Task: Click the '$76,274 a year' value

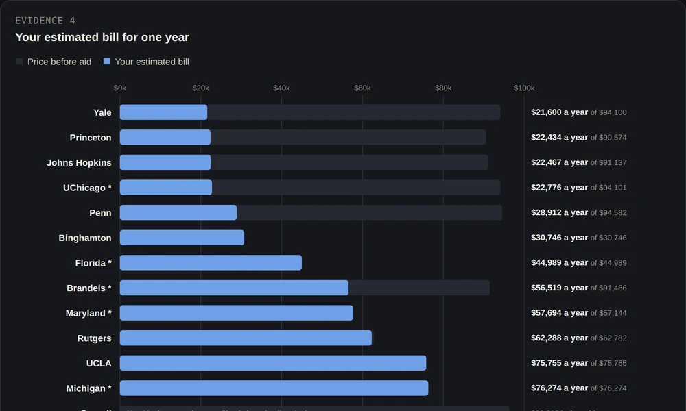Action: pyautogui.click(x=560, y=388)
